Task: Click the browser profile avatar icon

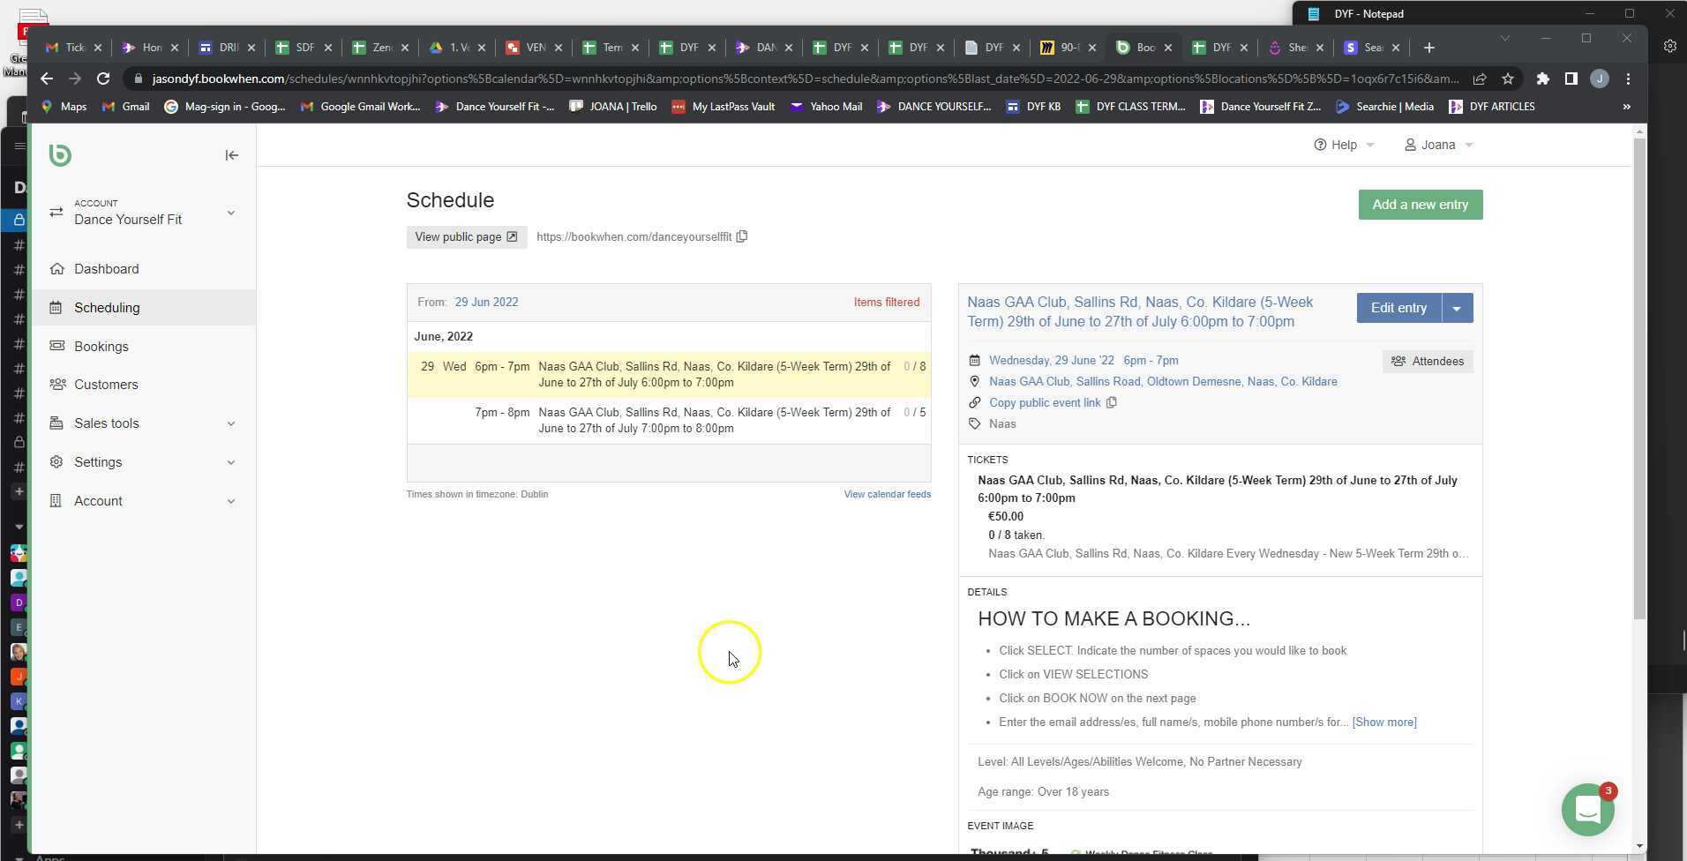Action: [1599, 79]
